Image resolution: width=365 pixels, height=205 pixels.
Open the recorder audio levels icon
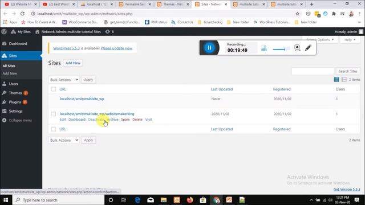263,48
